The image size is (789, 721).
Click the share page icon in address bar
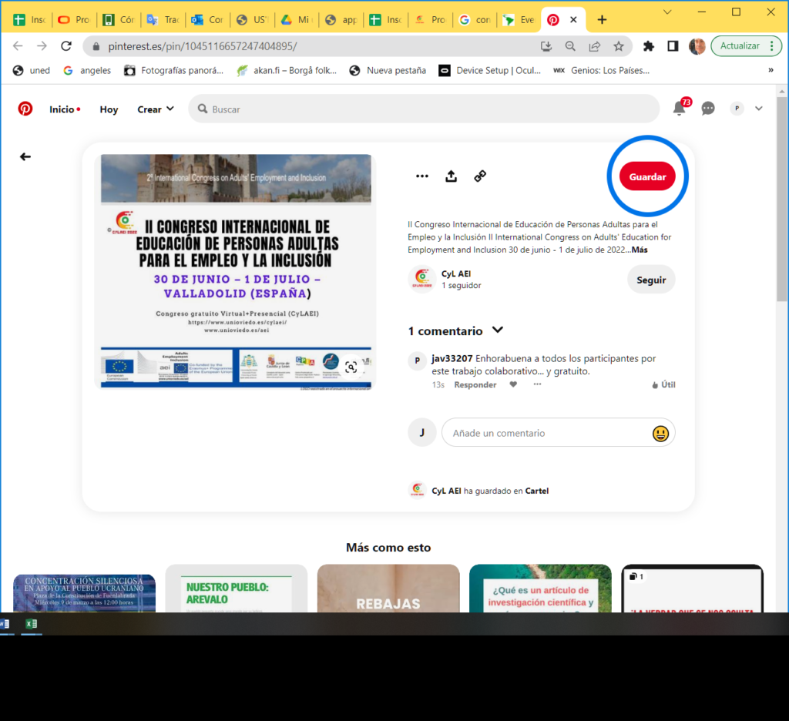click(x=594, y=46)
